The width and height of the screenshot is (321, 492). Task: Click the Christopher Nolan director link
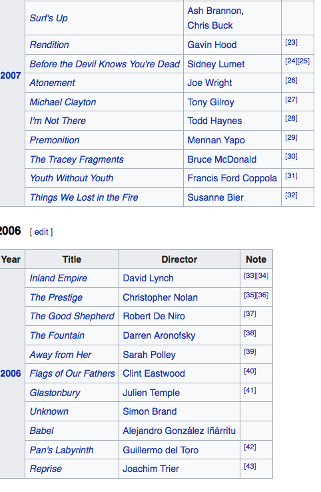point(160,297)
